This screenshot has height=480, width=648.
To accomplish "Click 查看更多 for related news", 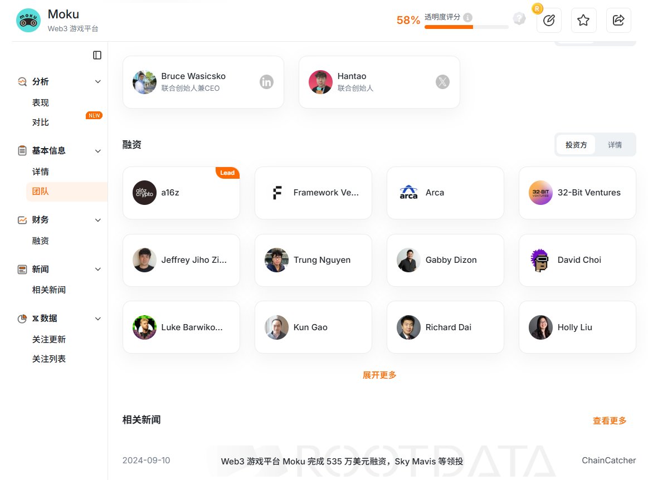I will (610, 420).
